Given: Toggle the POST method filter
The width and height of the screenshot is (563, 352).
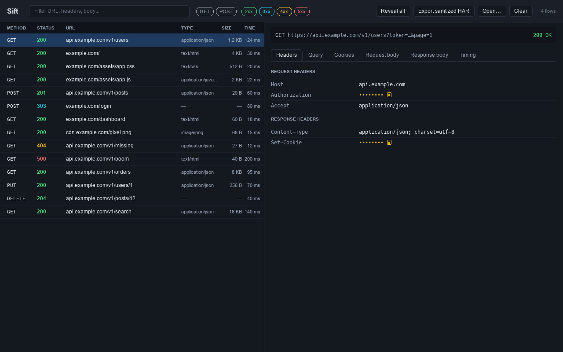Looking at the screenshot, I should click(226, 11).
